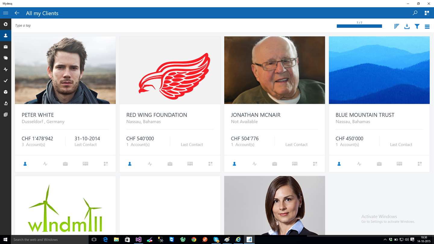
Task: Open the filter funnel in the toolbar
Action: click(x=417, y=27)
